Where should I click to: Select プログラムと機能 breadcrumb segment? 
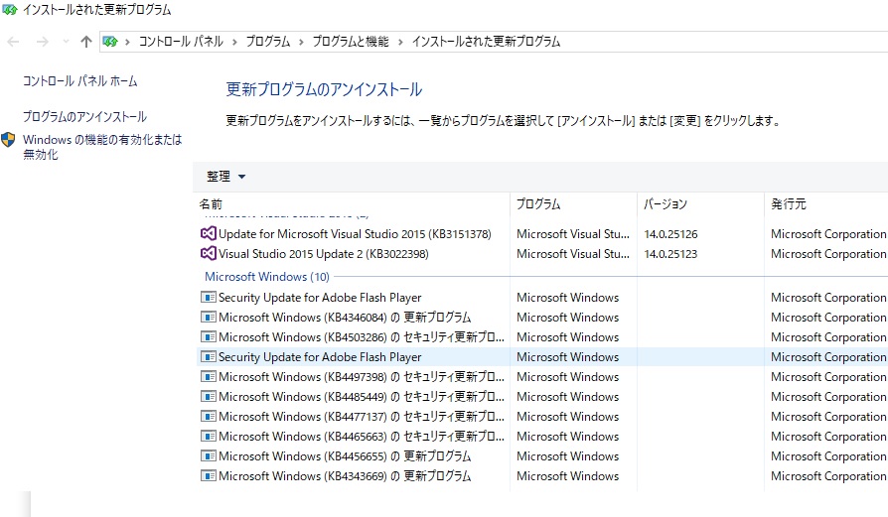point(351,42)
